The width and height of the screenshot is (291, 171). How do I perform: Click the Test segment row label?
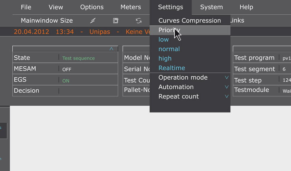(x=254, y=69)
